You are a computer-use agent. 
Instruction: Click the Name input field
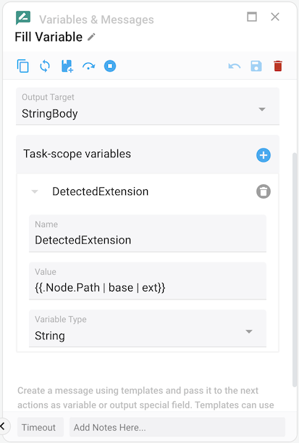(148, 233)
